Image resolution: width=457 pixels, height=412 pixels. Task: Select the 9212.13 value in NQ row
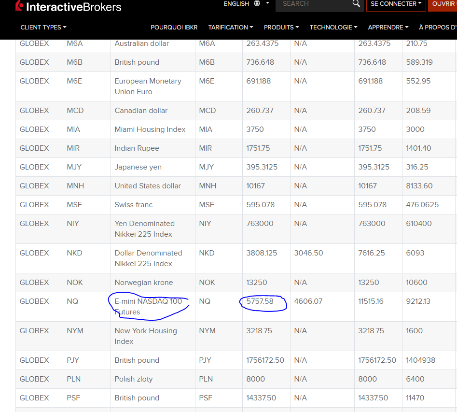pyautogui.click(x=418, y=301)
